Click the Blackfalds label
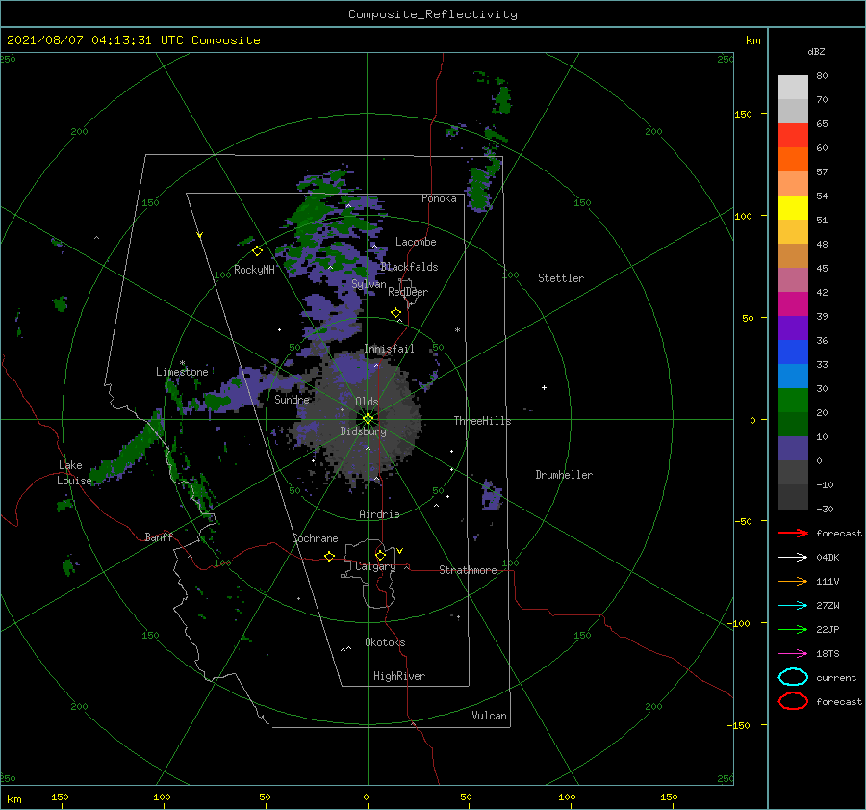Screen dimensions: 866x810 (409, 267)
